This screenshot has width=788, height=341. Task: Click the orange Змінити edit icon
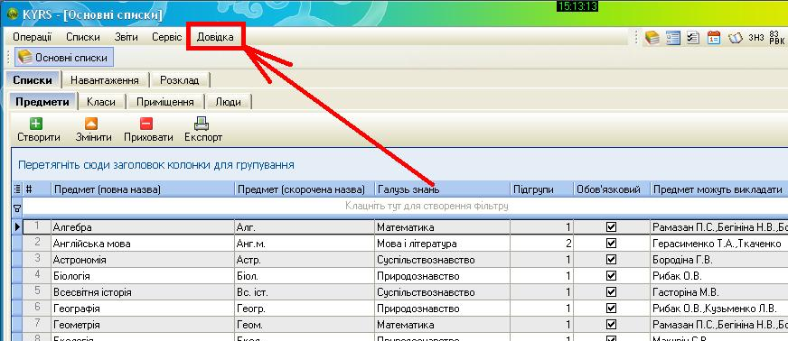click(91, 124)
